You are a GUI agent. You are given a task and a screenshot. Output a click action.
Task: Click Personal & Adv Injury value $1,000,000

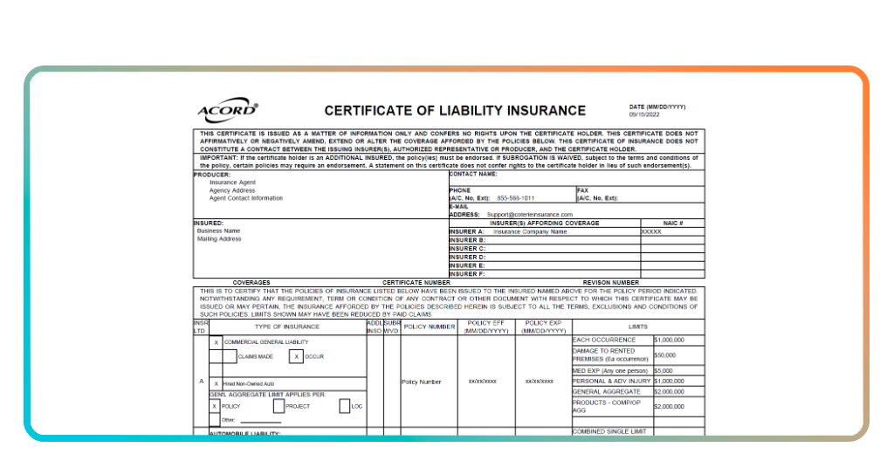click(670, 382)
